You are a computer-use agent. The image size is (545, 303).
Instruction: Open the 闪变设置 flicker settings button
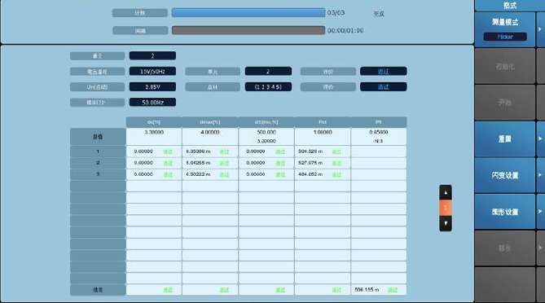pos(505,175)
